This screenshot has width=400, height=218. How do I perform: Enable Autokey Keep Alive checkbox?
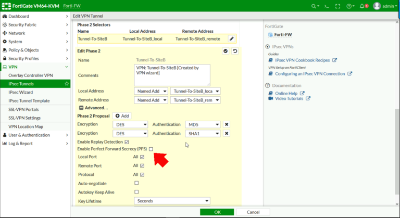(137, 192)
